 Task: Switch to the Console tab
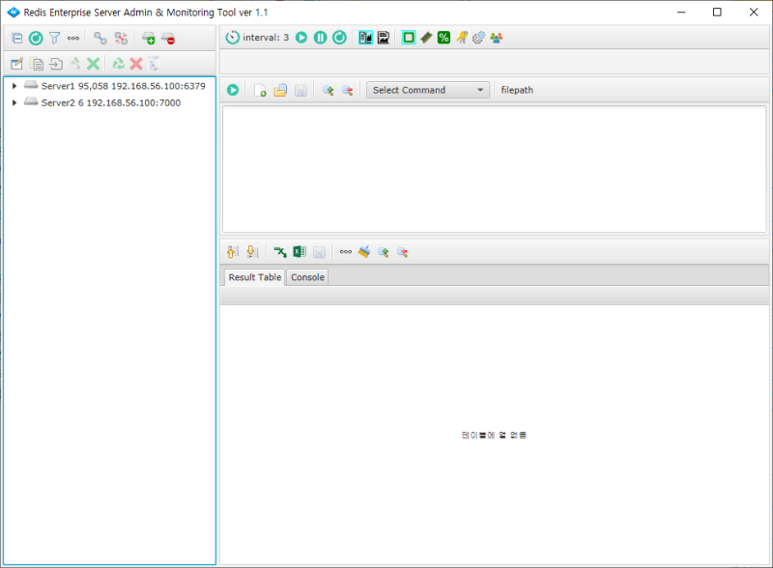pos(307,277)
